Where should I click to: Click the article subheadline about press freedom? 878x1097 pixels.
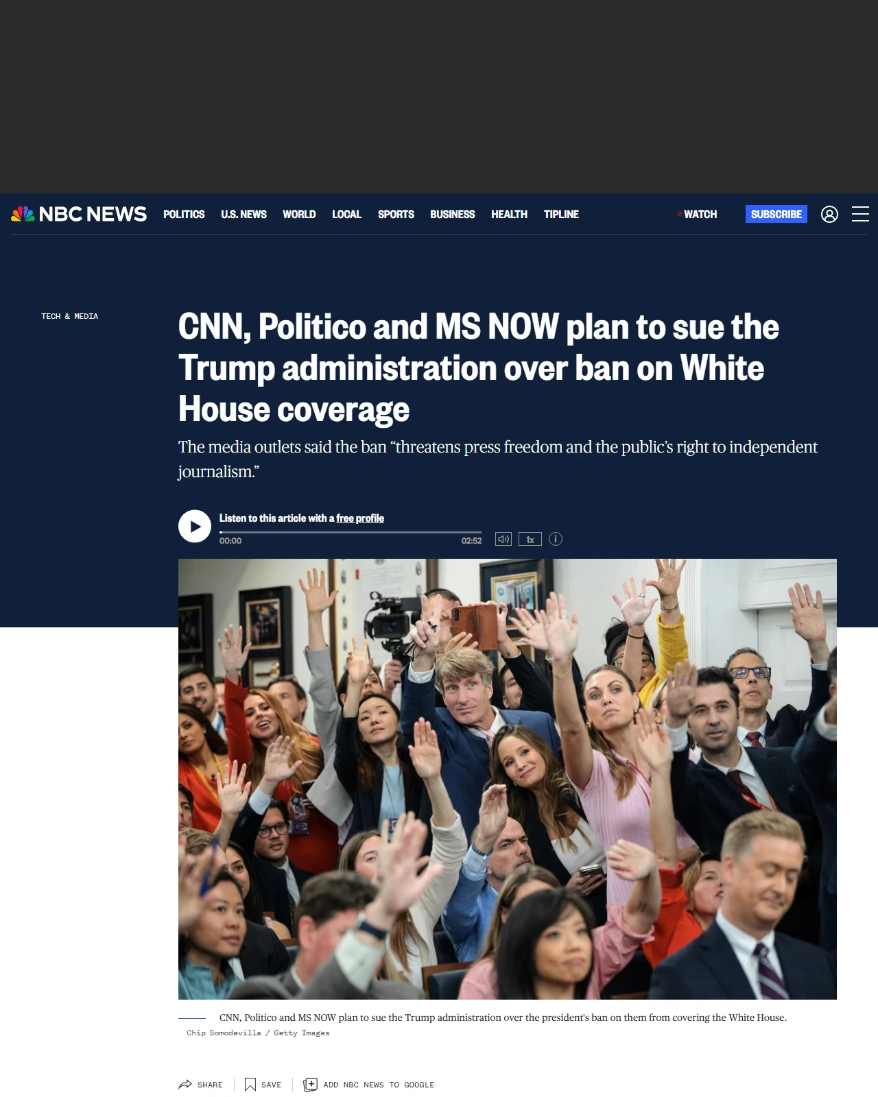point(498,459)
